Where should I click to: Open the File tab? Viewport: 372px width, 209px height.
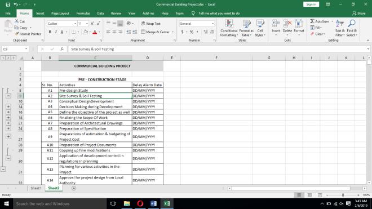(x=8, y=14)
